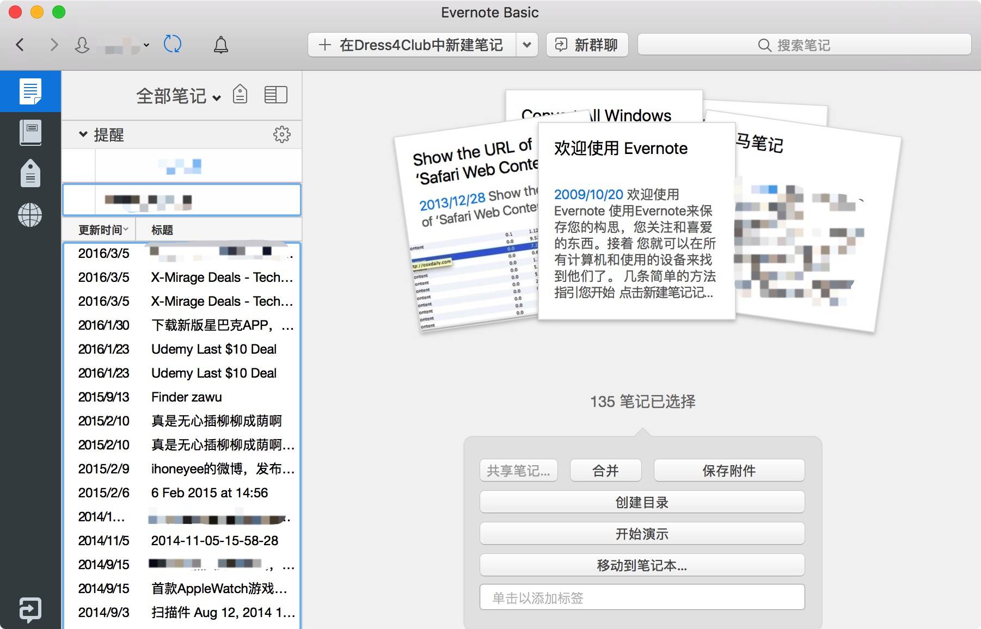Open the Notebooks sidebar icon

coord(30,133)
